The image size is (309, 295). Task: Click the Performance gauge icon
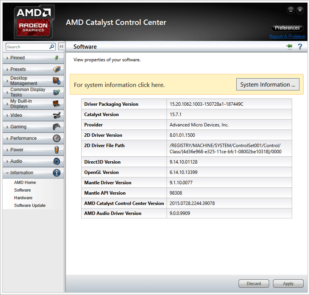click(57, 138)
